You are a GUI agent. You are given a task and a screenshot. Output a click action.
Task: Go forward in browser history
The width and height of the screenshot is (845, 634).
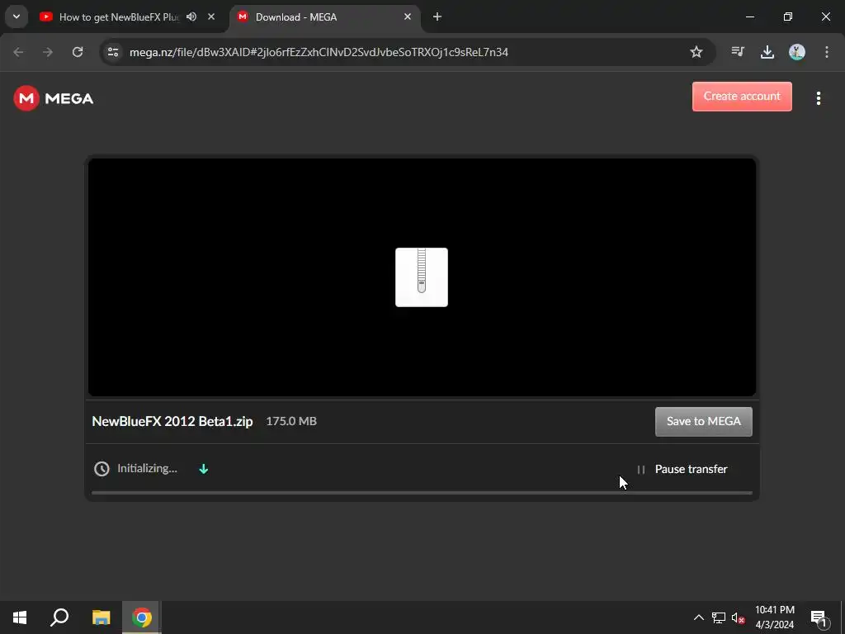point(48,52)
